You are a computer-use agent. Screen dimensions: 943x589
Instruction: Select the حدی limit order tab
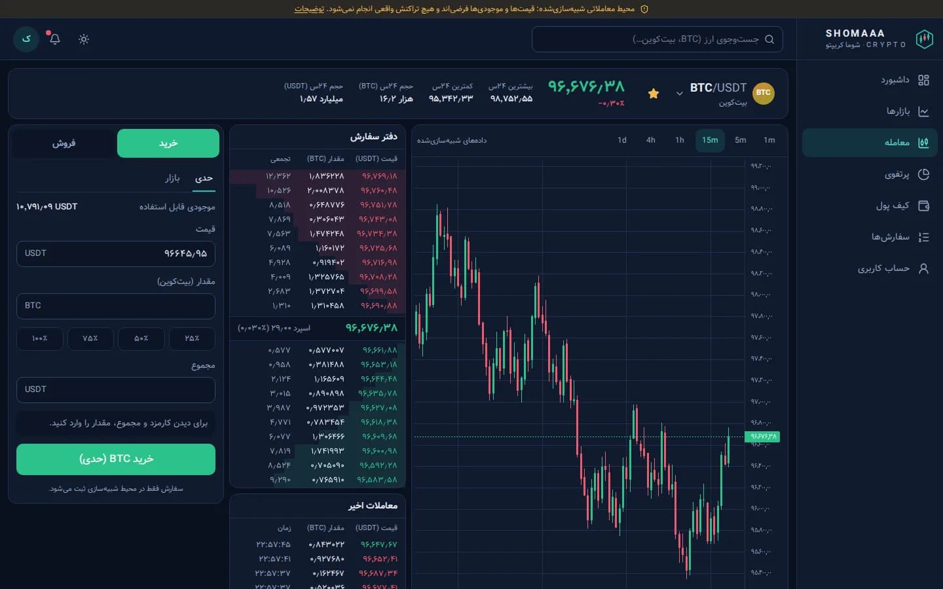(204, 178)
